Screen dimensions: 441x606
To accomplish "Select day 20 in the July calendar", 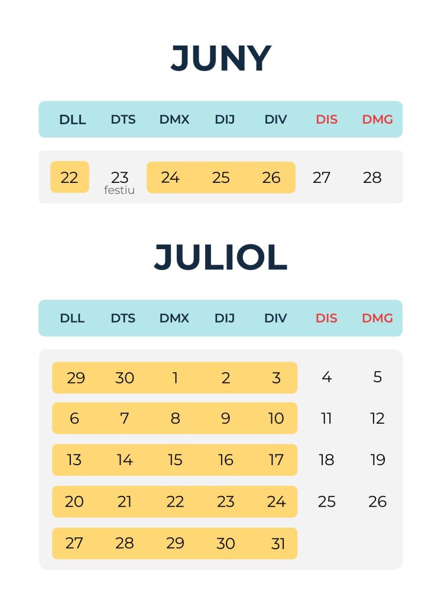I will click(x=74, y=502).
